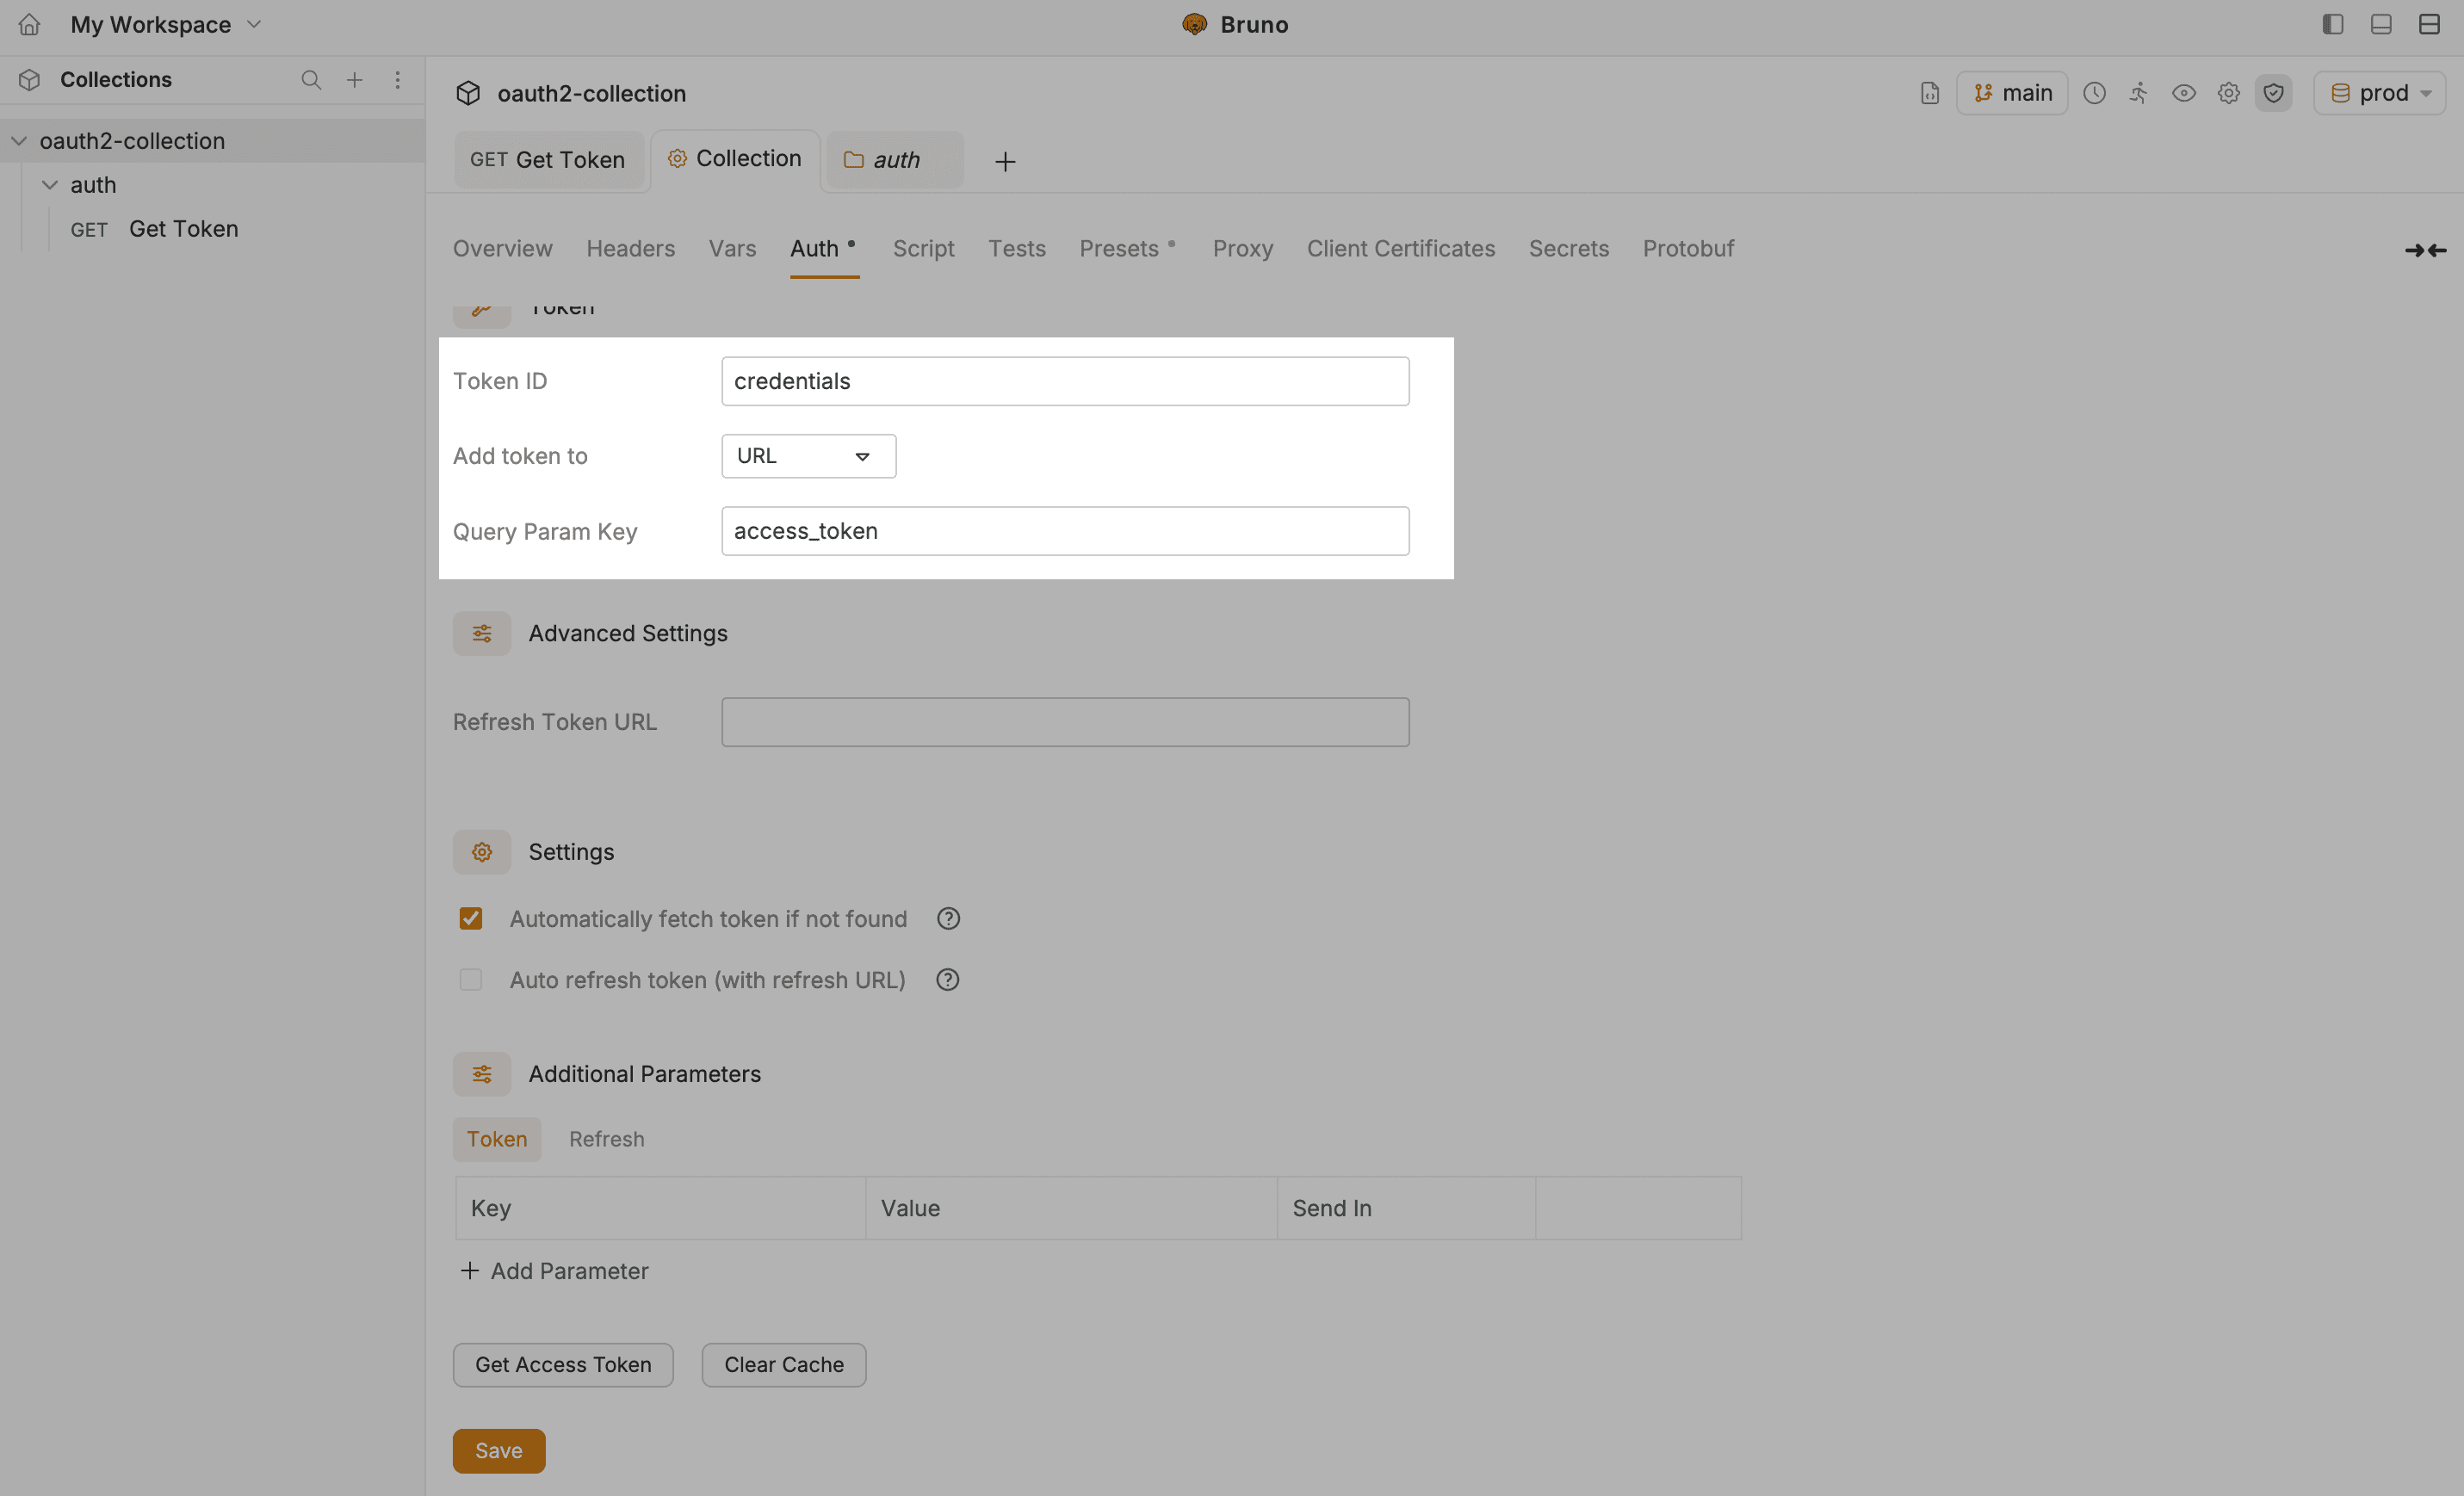2464x1496 pixels.
Task: Switch to the Headers tab
Action: 630,248
